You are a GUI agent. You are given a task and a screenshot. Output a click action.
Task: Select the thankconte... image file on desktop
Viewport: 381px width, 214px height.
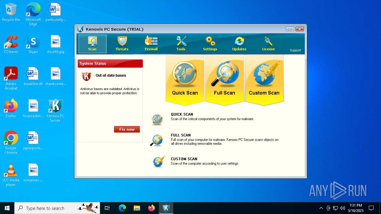tap(55, 77)
